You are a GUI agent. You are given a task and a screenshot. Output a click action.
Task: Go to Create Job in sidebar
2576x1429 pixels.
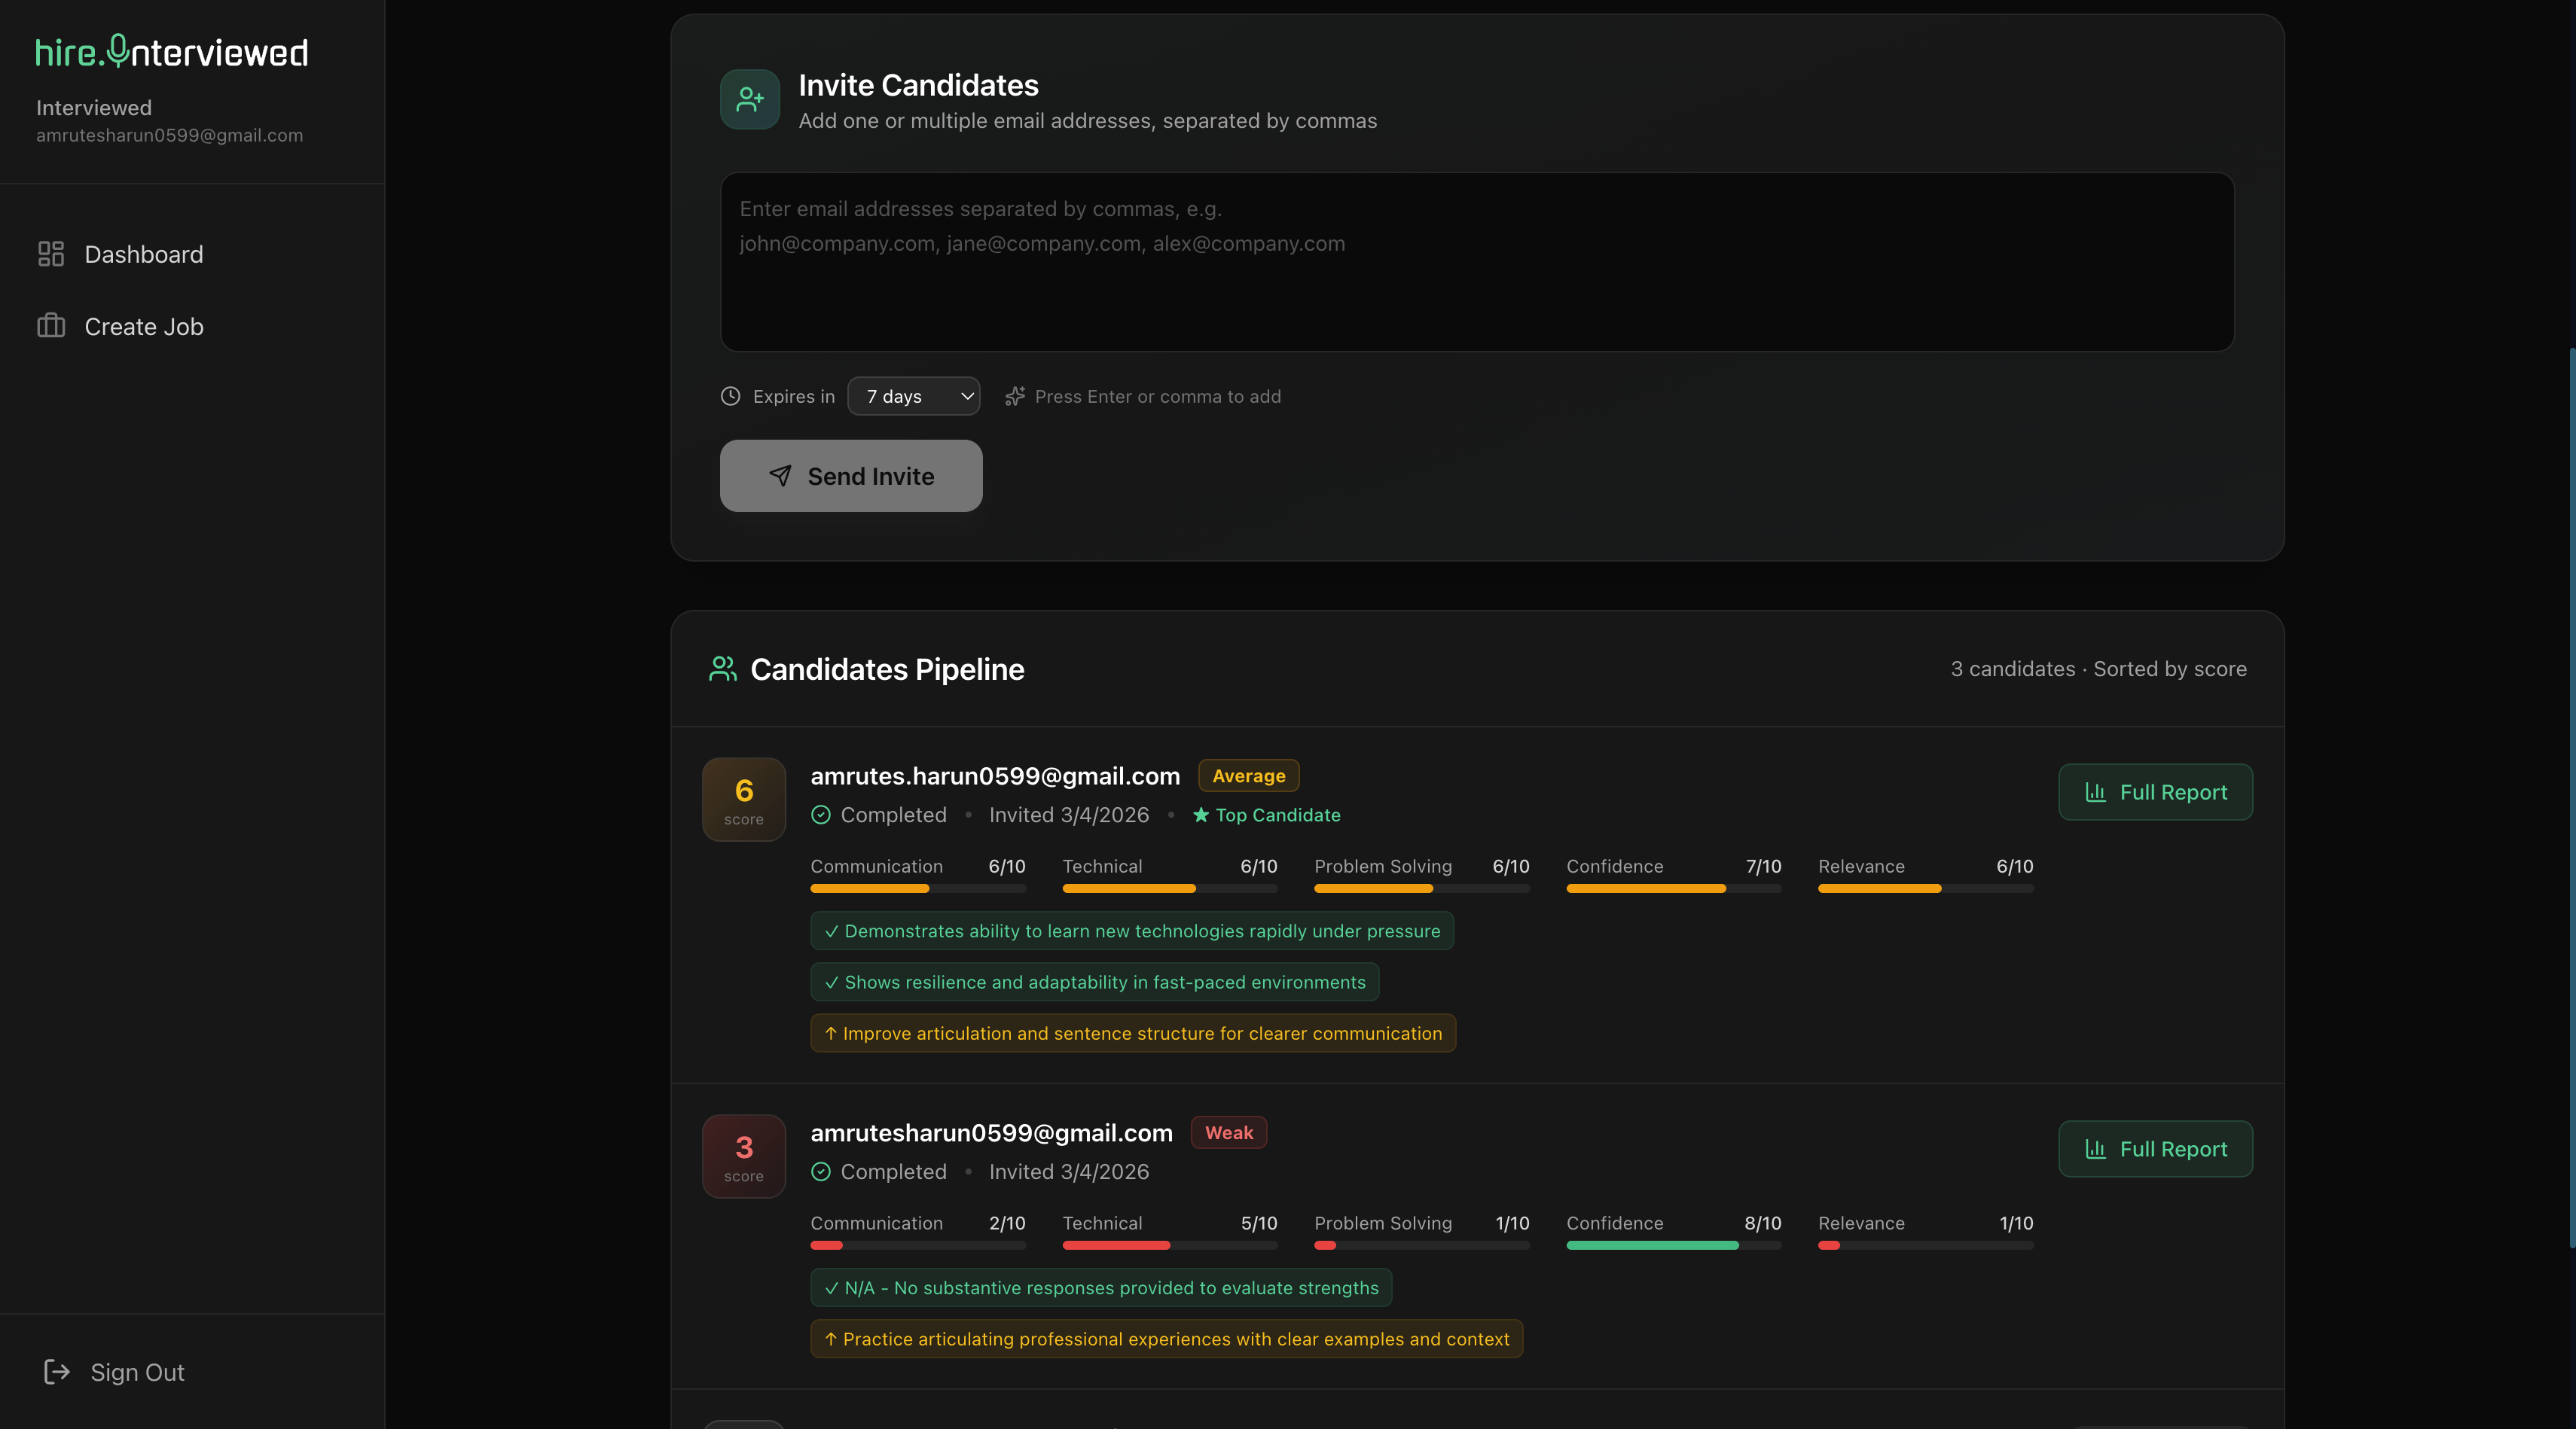click(x=143, y=326)
